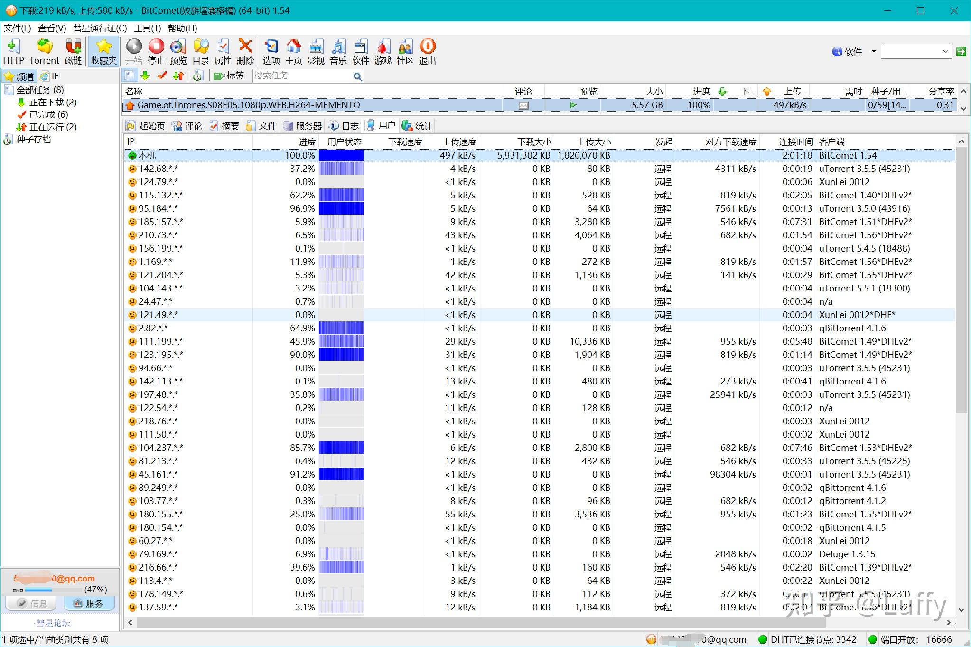
Task: Open the 工具(T) menu
Action: (x=148, y=28)
